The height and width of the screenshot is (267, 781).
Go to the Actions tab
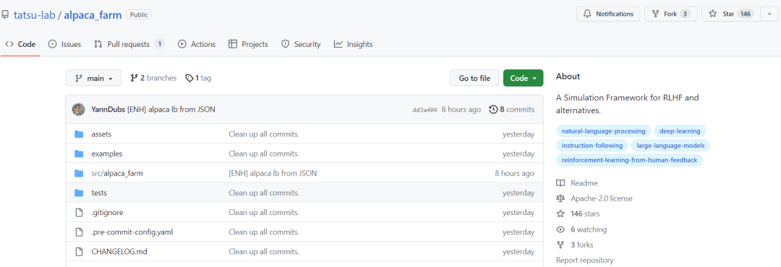pos(196,44)
